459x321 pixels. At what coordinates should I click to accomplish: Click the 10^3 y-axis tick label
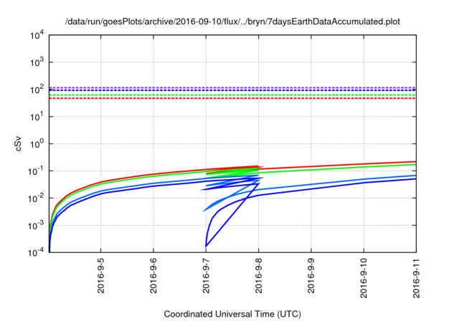click(37, 62)
